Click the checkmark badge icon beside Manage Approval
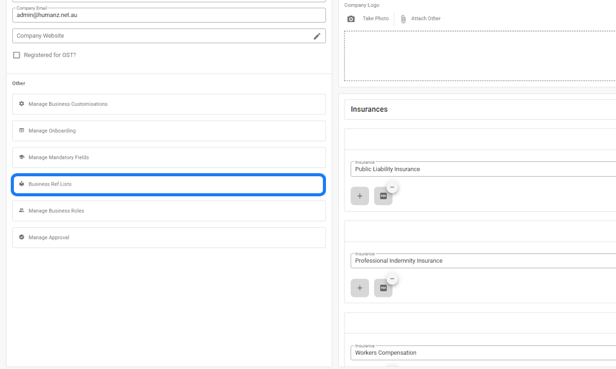The image size is (616, 369). click(22, 237)
